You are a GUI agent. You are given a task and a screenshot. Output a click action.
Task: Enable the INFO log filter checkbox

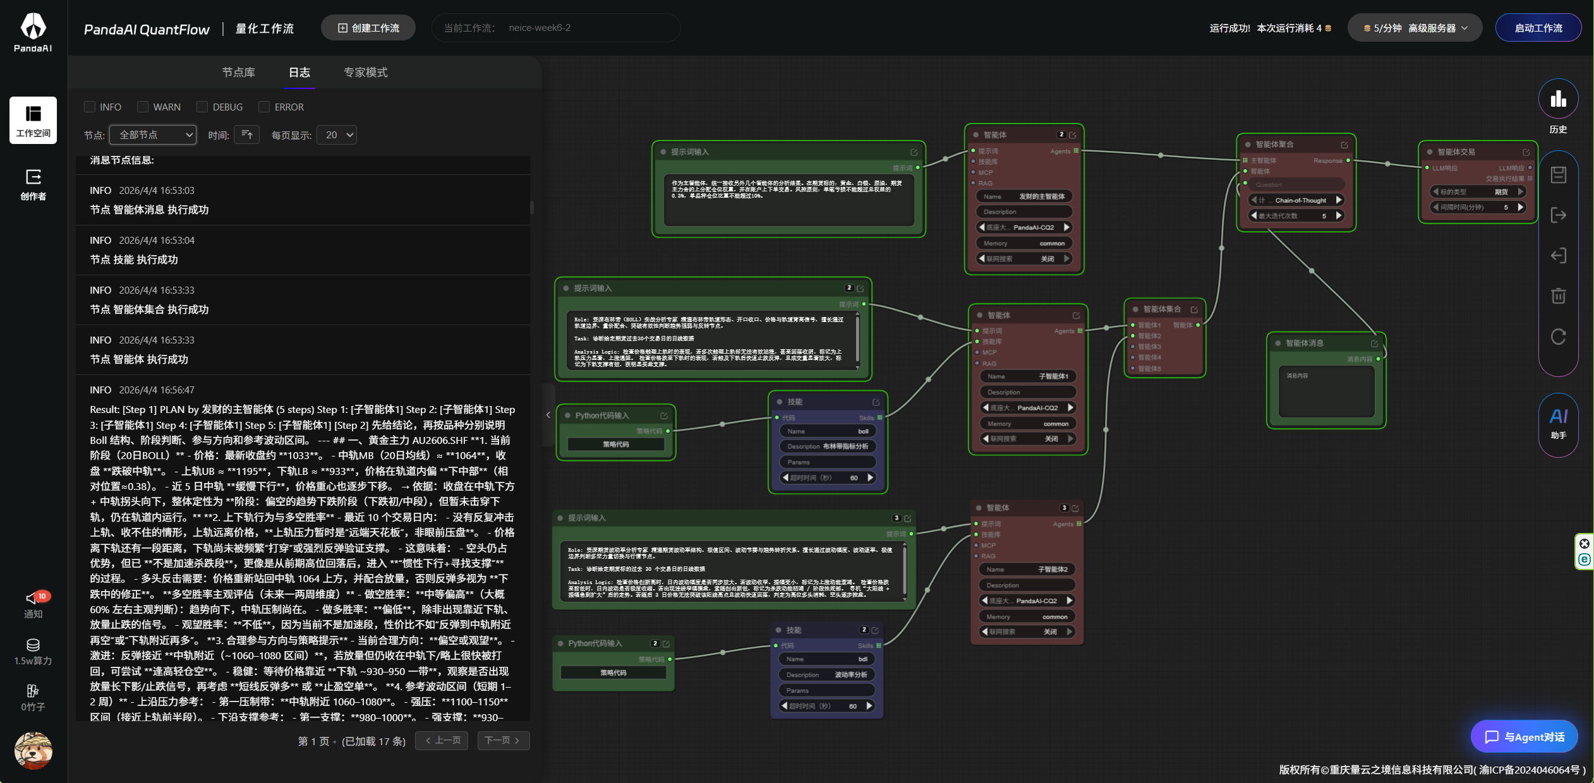[90, 107]
